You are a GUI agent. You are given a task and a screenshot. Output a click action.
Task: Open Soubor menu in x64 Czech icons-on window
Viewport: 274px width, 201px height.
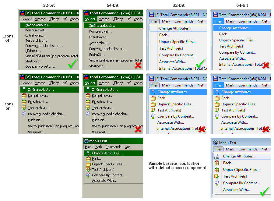90,83
